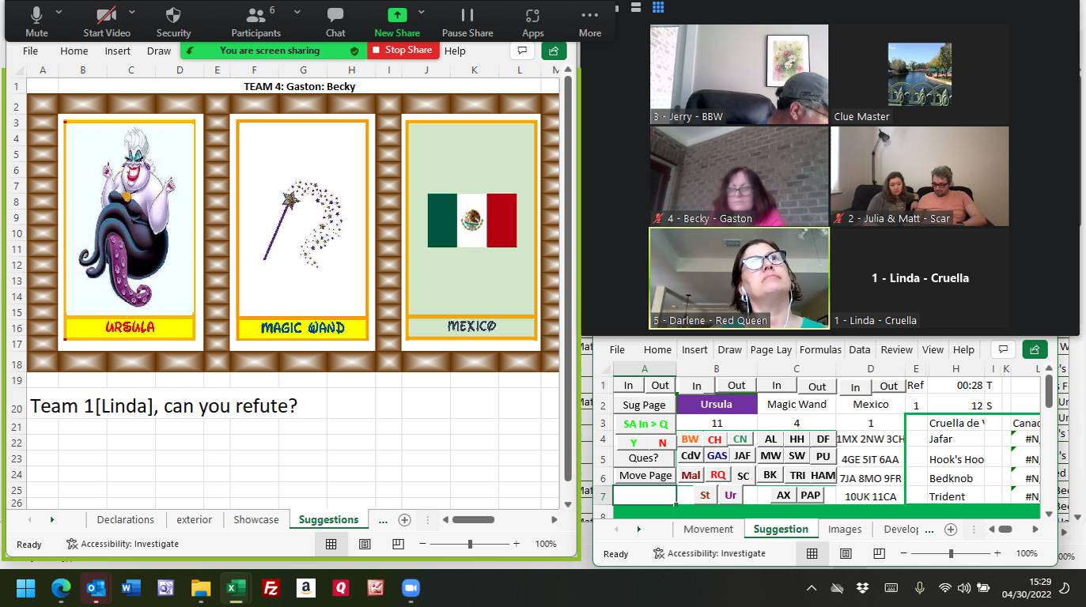This screenshot has height=607, width=1086.
Task: Open Zoom Apps
Action: [533, 21]
